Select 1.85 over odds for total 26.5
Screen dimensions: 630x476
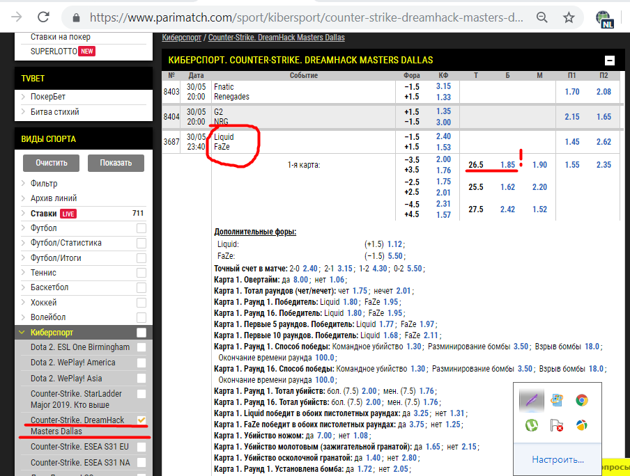click(507, 165)
